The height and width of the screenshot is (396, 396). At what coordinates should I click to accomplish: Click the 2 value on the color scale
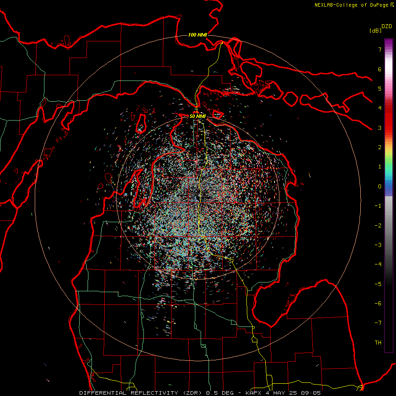pyautogui.click(x=380, y=147)
